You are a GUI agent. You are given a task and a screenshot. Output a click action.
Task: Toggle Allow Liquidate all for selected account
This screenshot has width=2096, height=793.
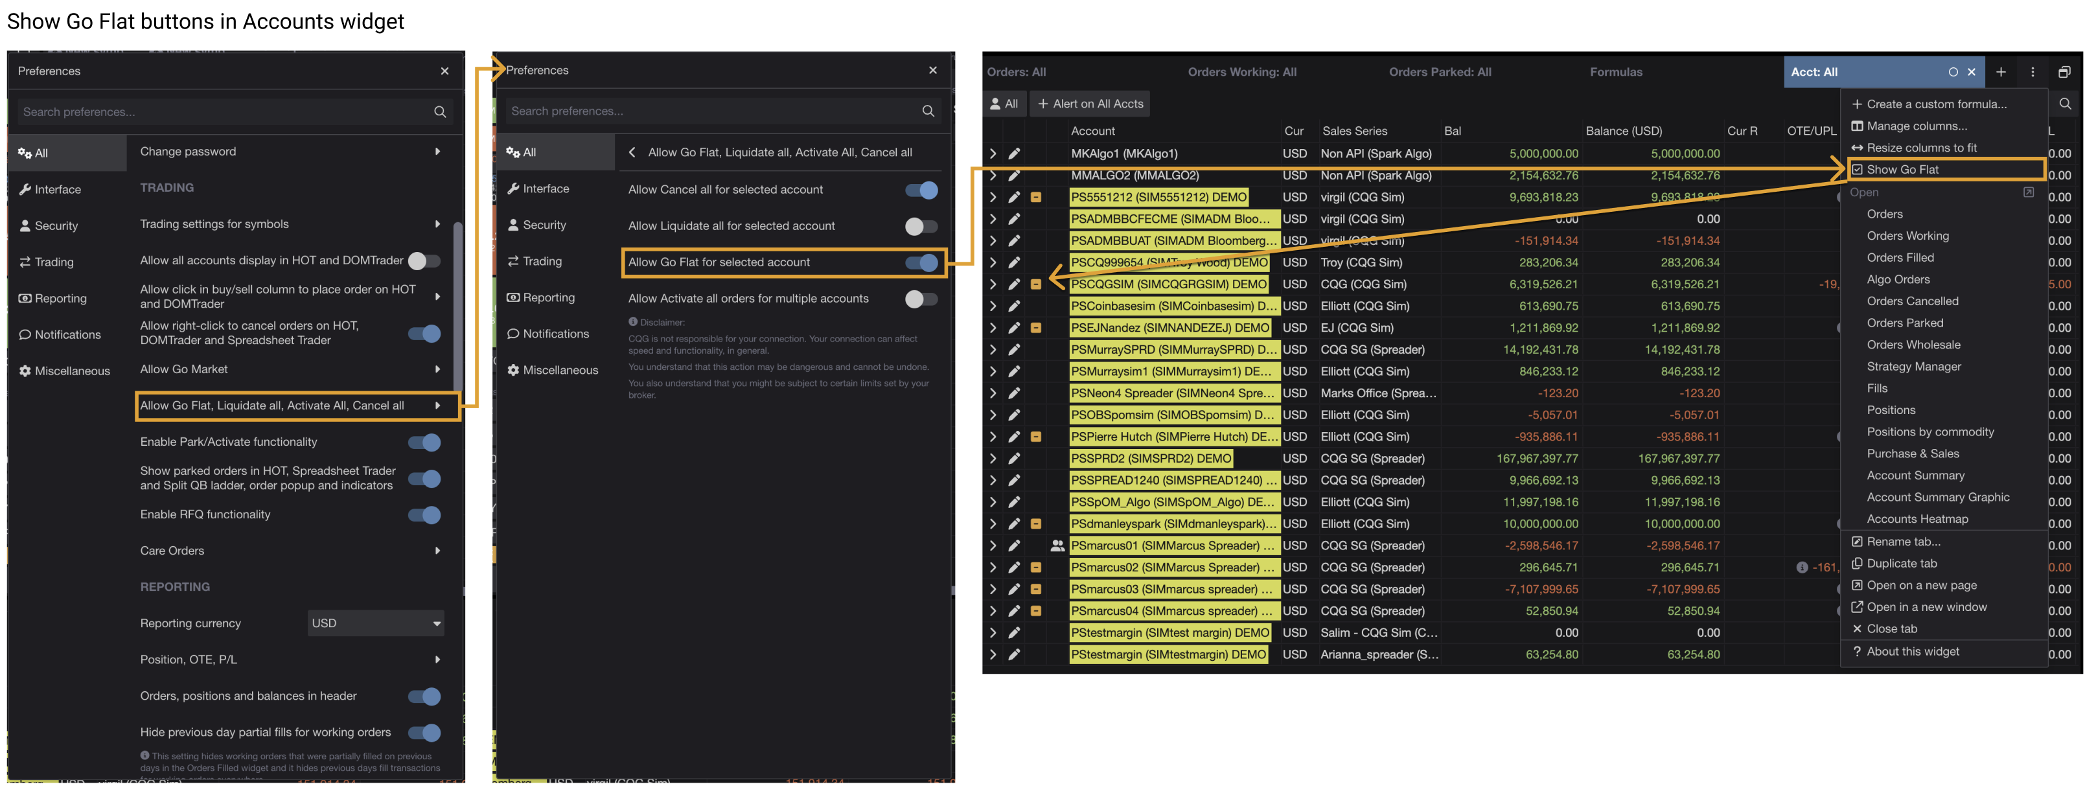921,226
